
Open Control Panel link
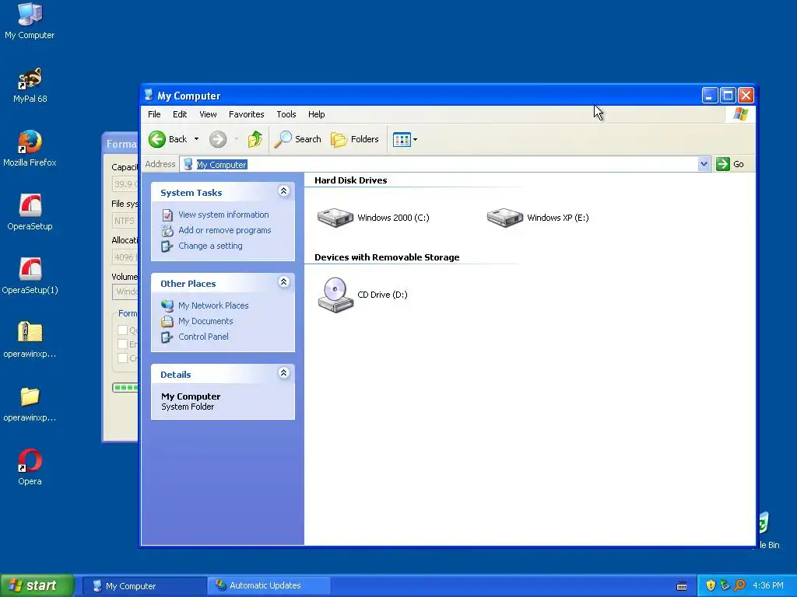(203, 337)
